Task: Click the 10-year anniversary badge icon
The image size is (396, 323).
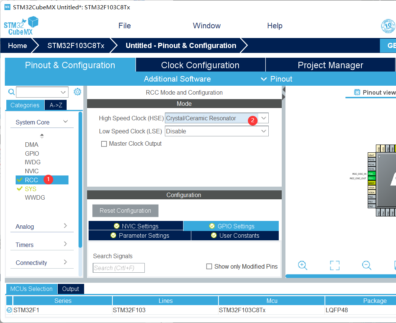Action: click(389, 26)
